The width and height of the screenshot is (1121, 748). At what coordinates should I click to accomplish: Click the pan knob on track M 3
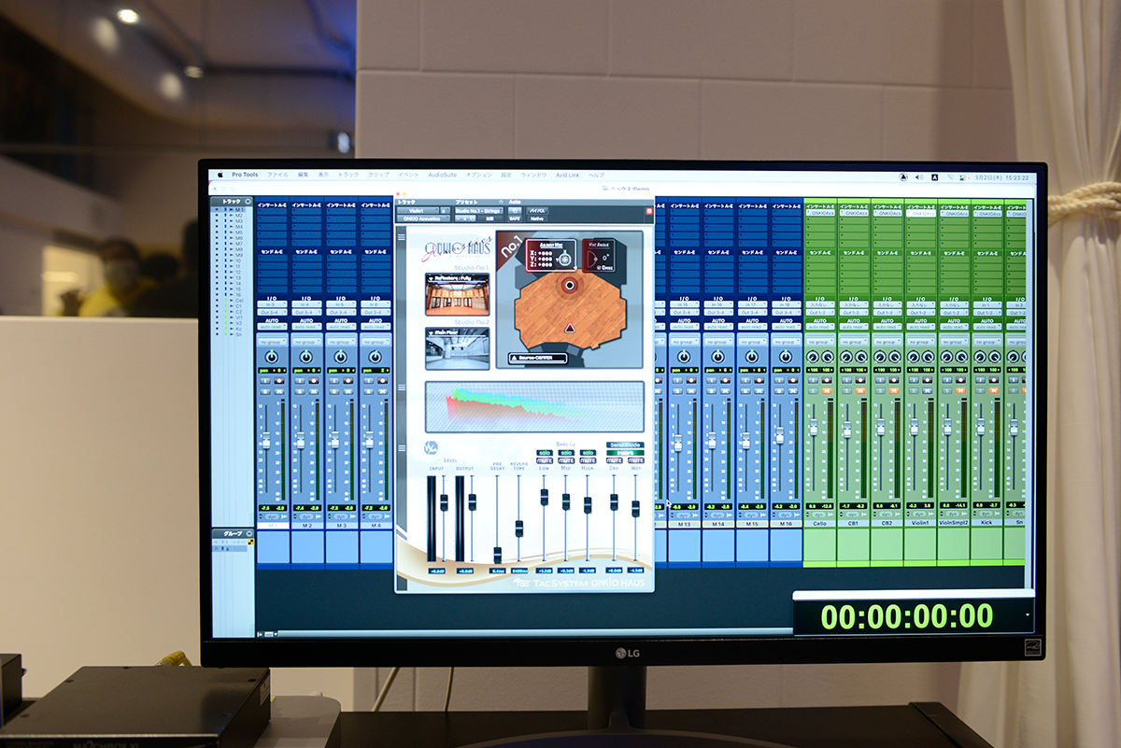341,358
